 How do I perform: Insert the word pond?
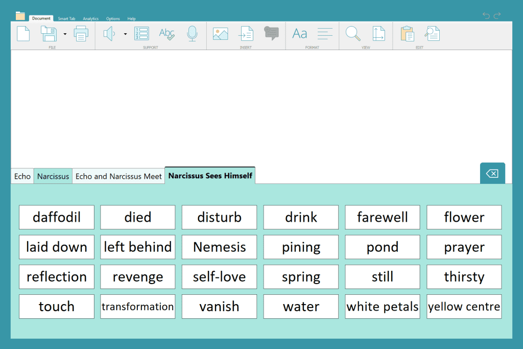pyautogui.click(x=382, y=247)
